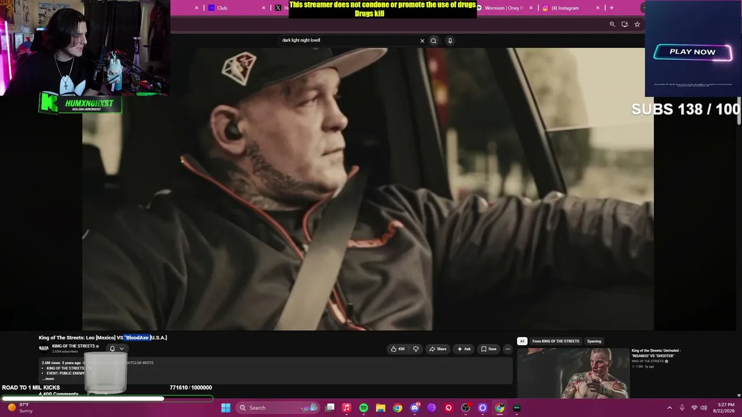Open the KING OF THE STREETS channel name
This screenshot has width=742, height=417.
(73, 346)
